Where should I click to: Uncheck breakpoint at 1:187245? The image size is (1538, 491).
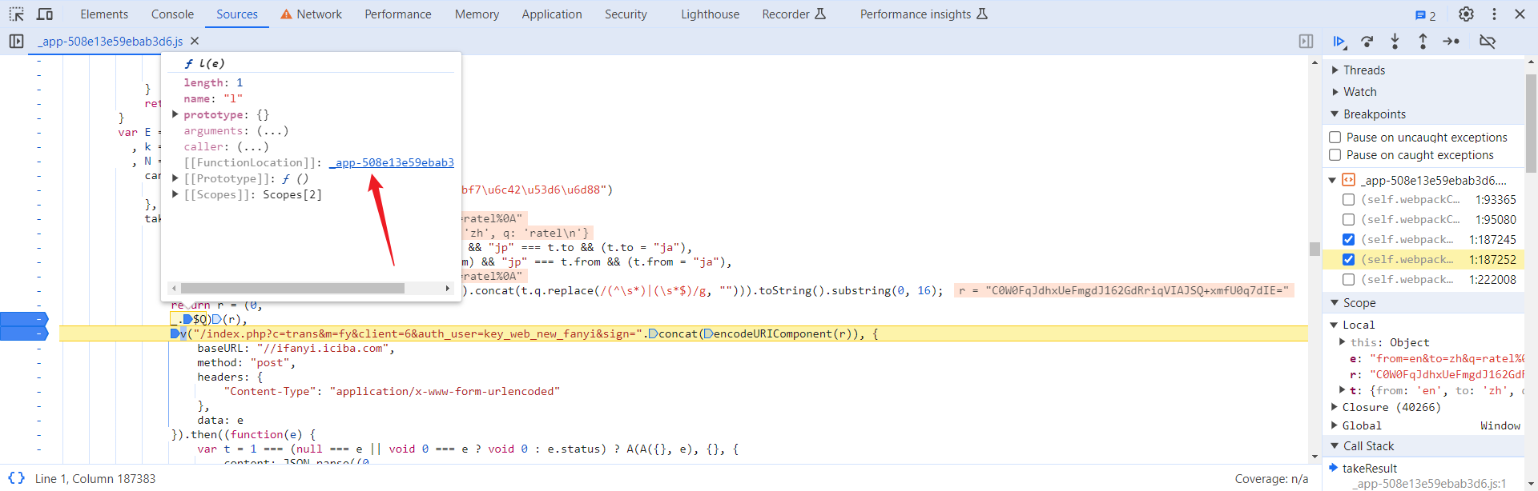coord(1348,240)
